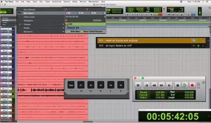This screenshot has width=211, height=123.
Task: Toggle the lock icon on snapshot 002 row
Action: (x=203, y=46)
